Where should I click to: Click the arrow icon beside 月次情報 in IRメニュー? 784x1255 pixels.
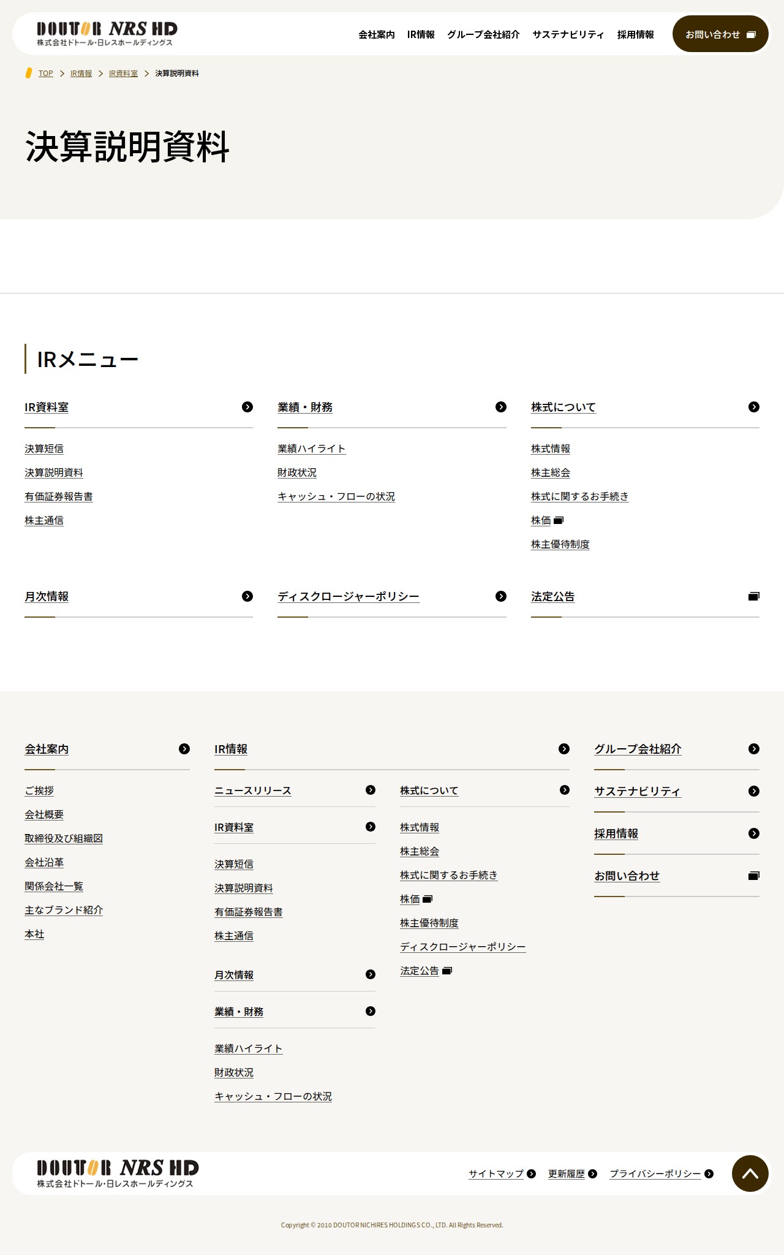click(247, 596)
